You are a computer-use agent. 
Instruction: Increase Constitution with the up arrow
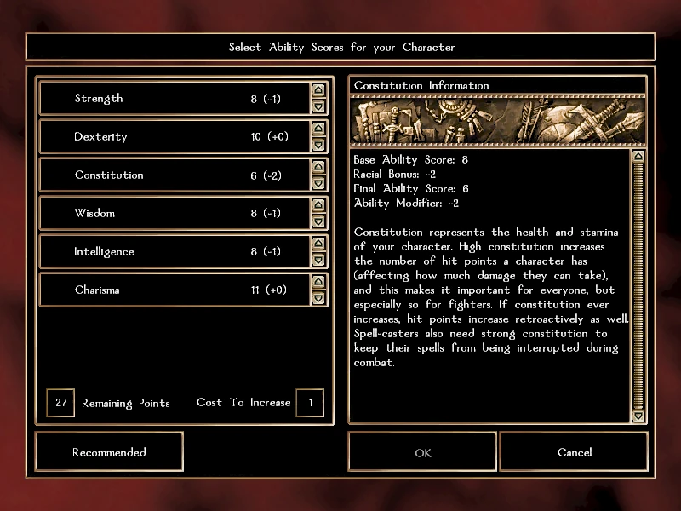coord(318,166)
